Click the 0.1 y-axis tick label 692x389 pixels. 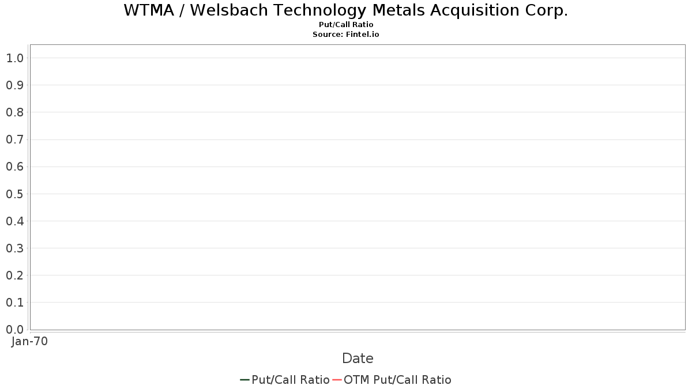15,302
